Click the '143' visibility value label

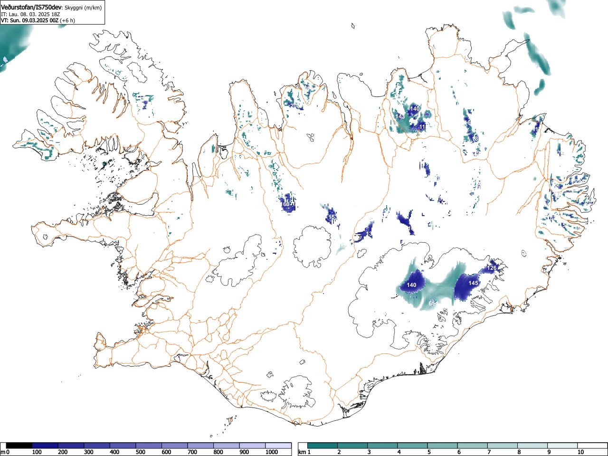point(400,116)
